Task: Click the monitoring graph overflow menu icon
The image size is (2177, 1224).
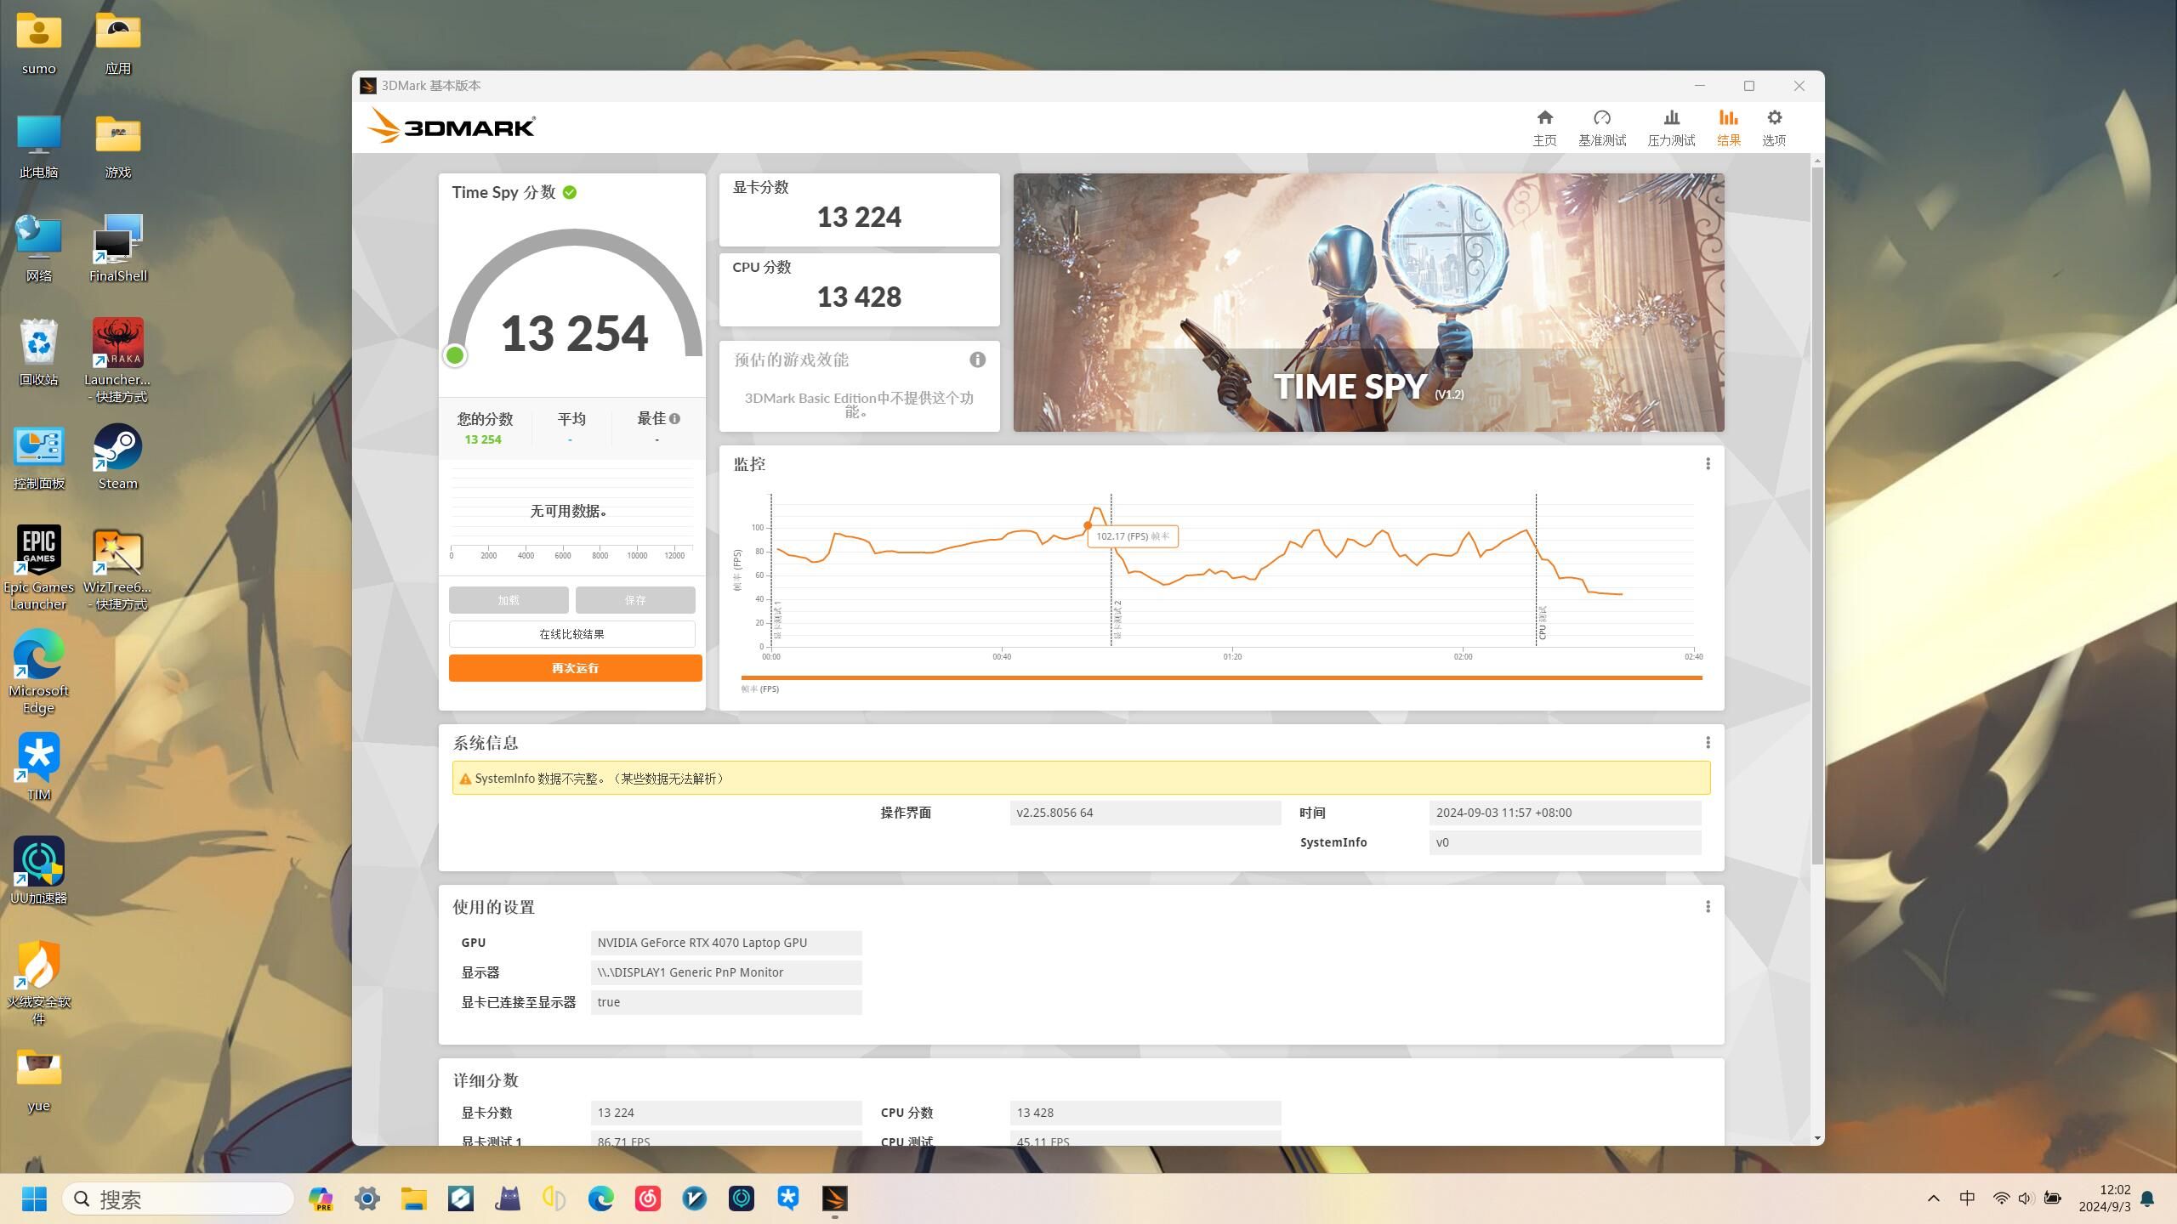Action: pos(1708,463)
